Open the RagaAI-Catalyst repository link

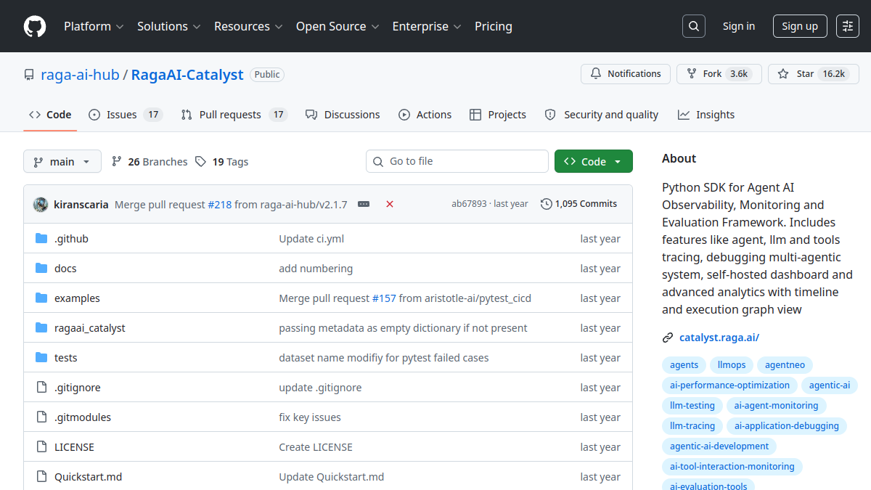(x=188, y=75)
